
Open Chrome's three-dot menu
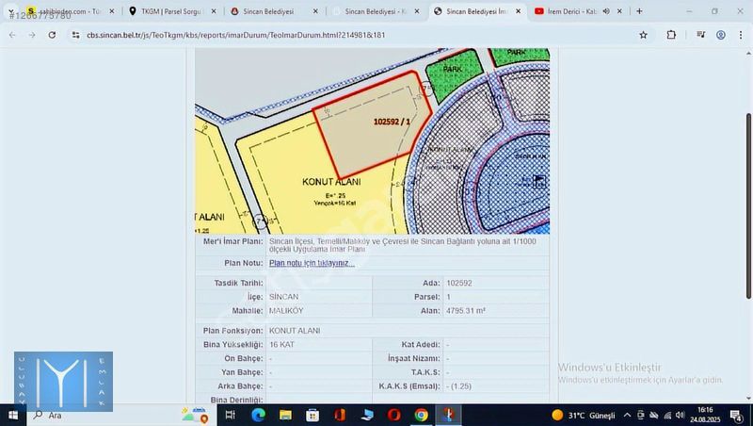741,35
